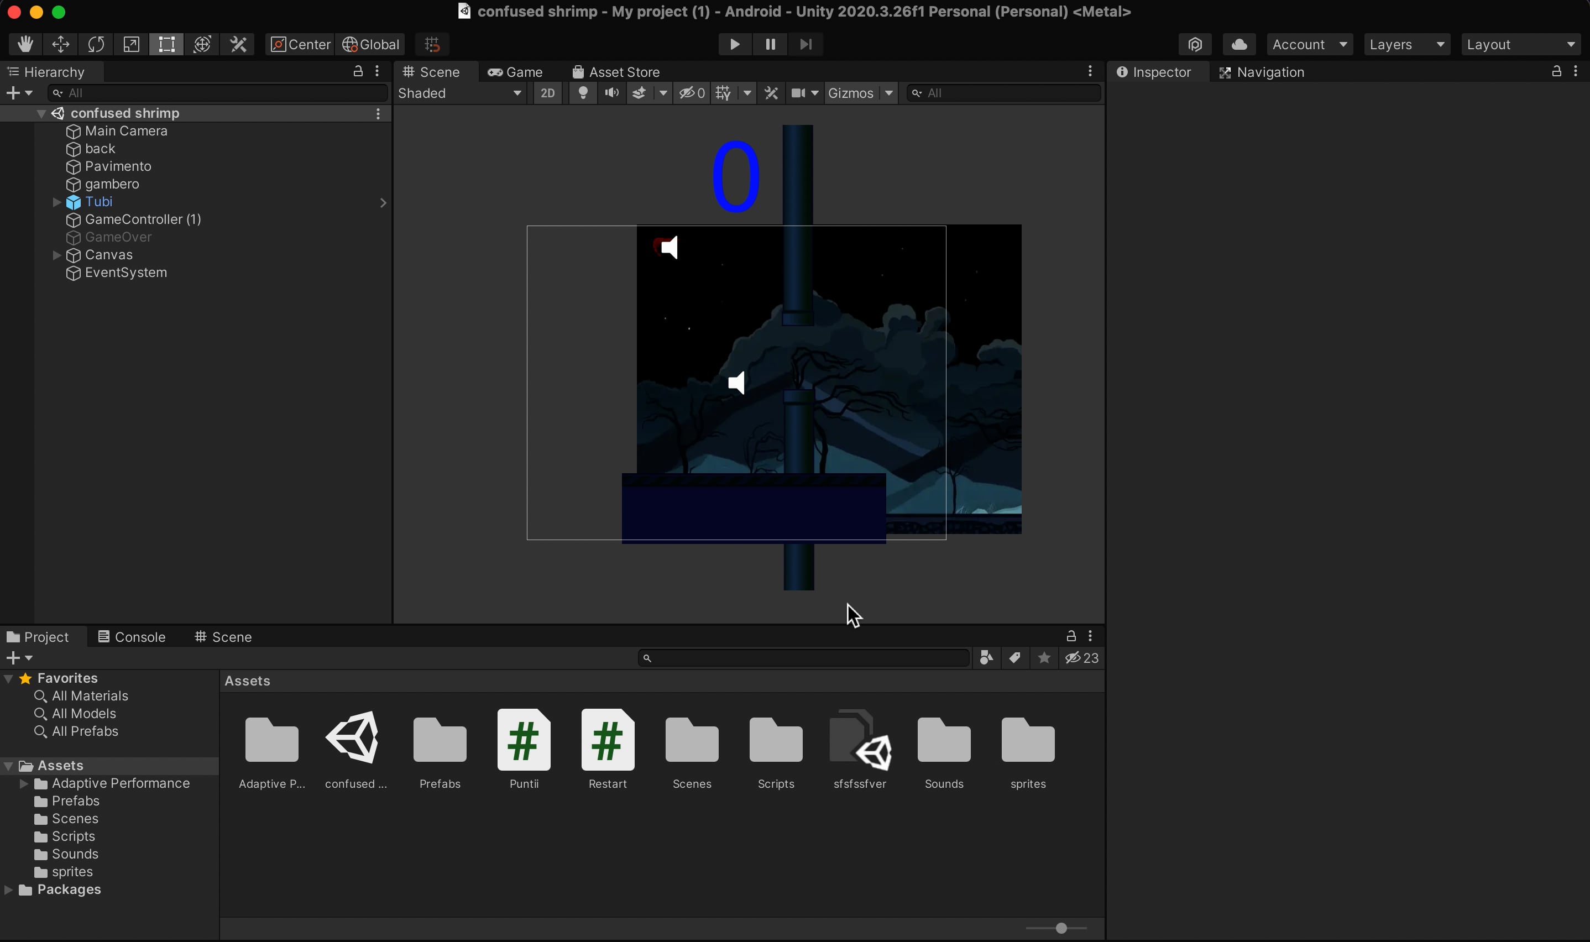Open the Account dropdown

(x=1310, y=44)
